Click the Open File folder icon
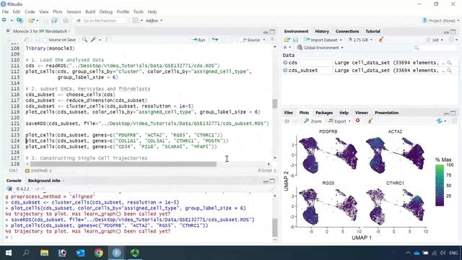462x260 pixels. [x=31, y=20]
